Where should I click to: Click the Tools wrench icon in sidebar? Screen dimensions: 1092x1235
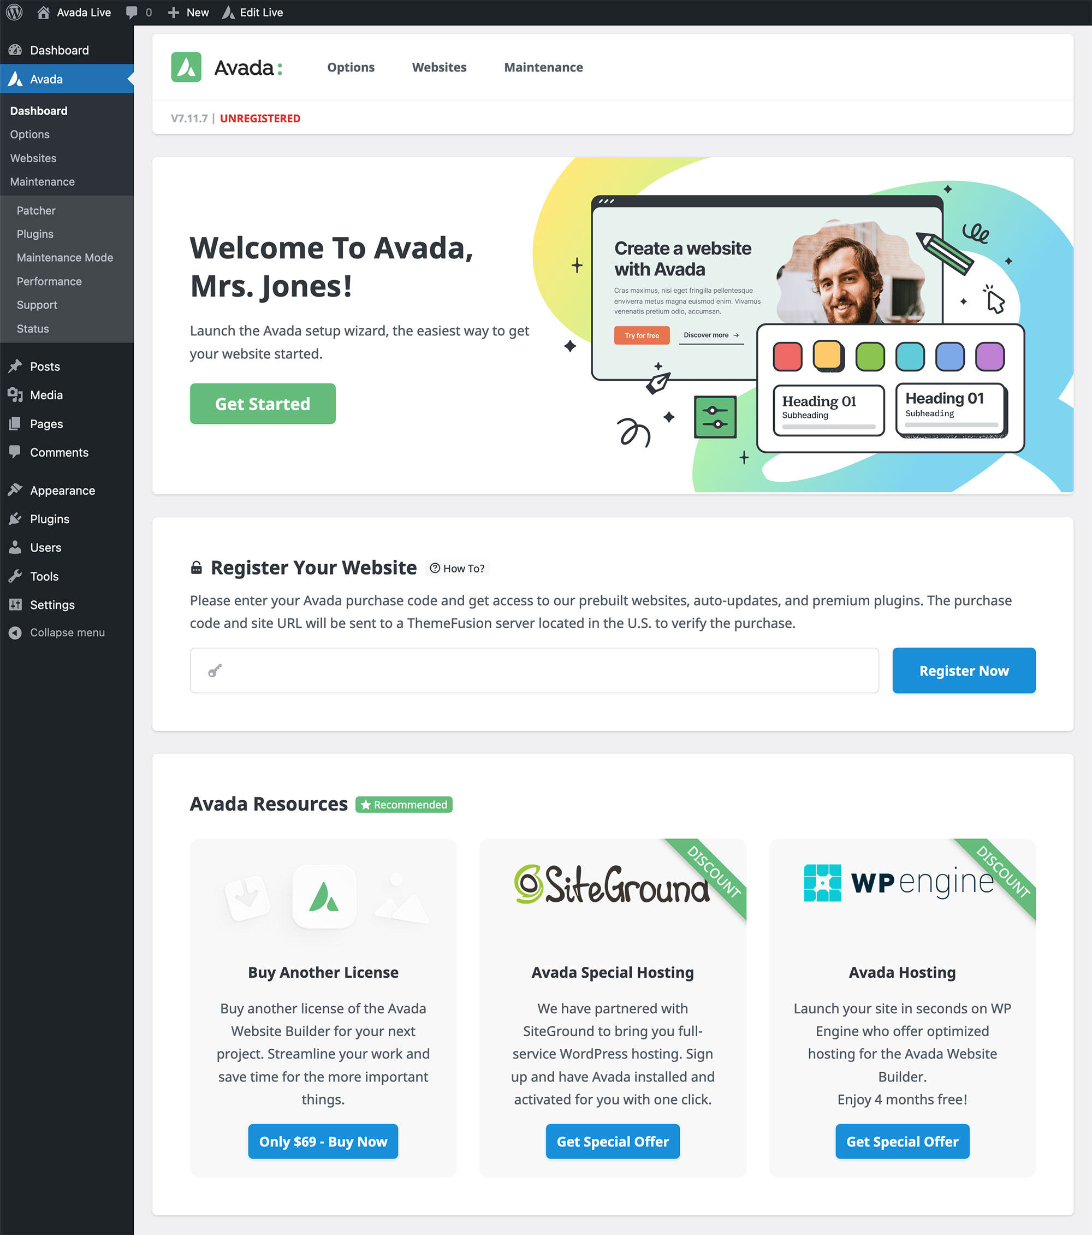point(15,576)
